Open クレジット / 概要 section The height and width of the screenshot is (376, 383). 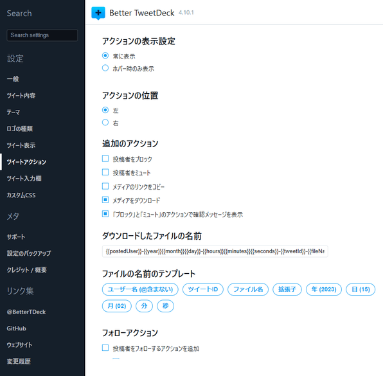coord(26,270)
